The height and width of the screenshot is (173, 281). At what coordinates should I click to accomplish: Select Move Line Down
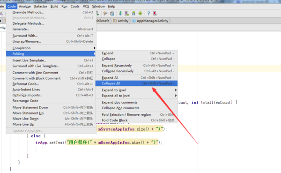point(51,119)
